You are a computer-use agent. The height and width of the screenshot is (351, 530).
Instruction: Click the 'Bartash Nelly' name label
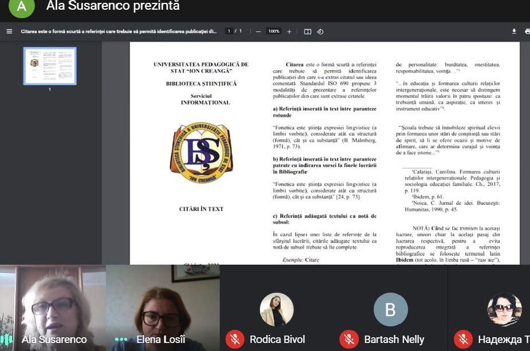tap(394, 339)
